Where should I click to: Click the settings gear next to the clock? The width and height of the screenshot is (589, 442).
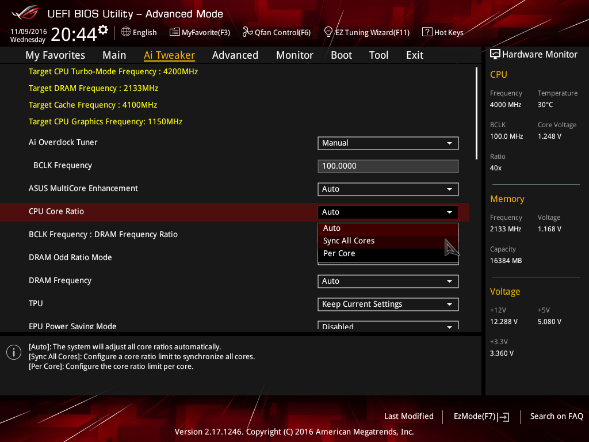[103, 30]
